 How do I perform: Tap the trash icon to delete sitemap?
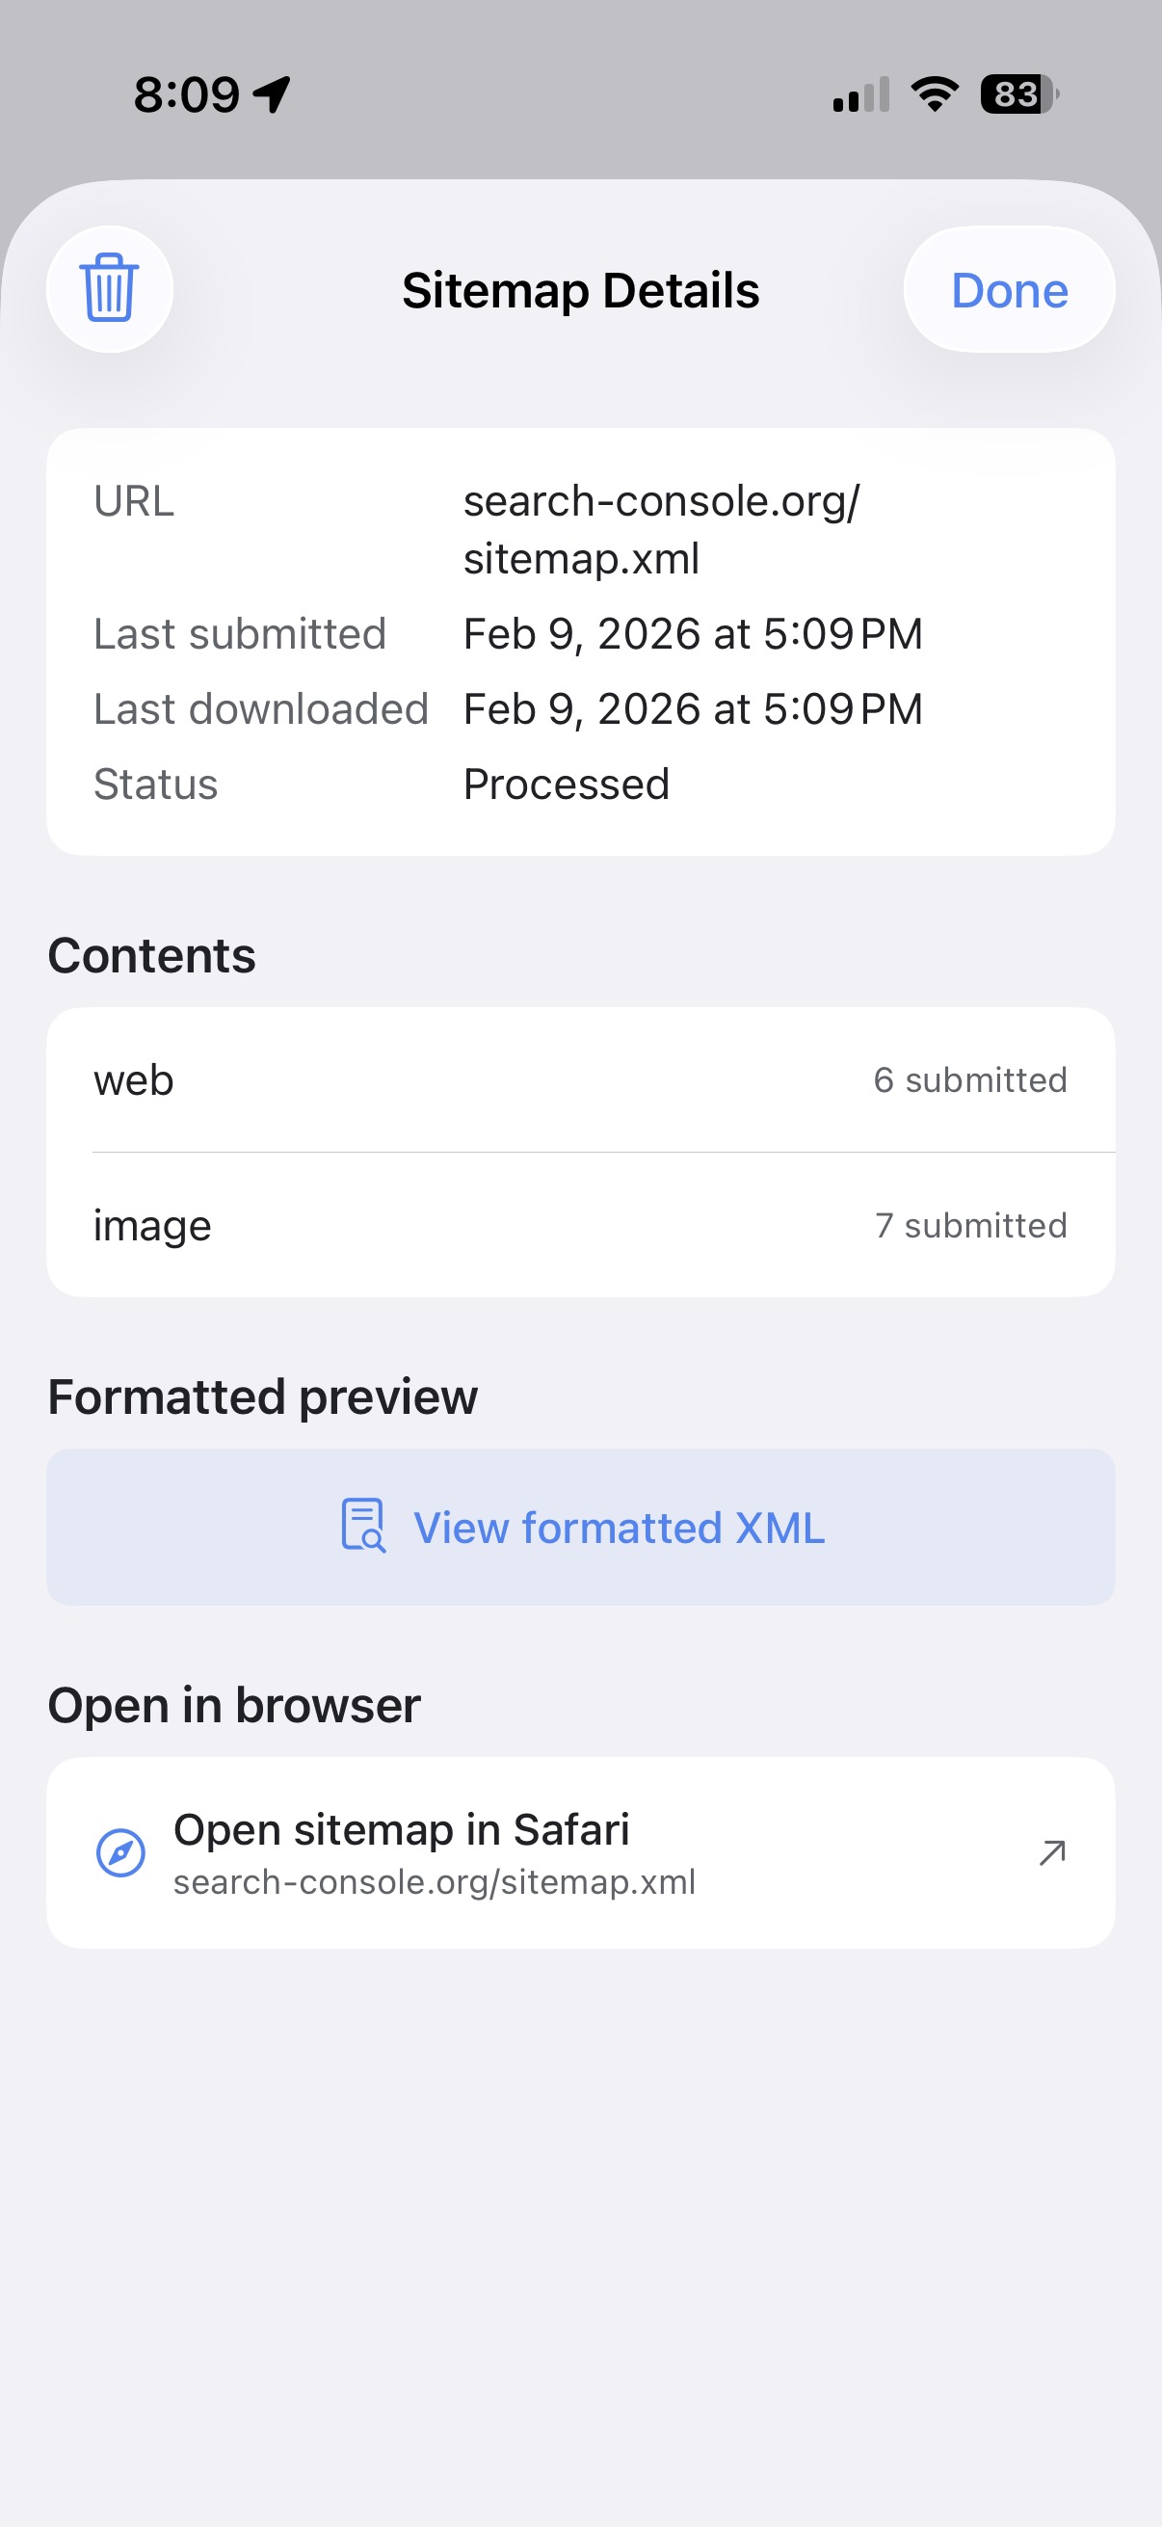[109, 288]
